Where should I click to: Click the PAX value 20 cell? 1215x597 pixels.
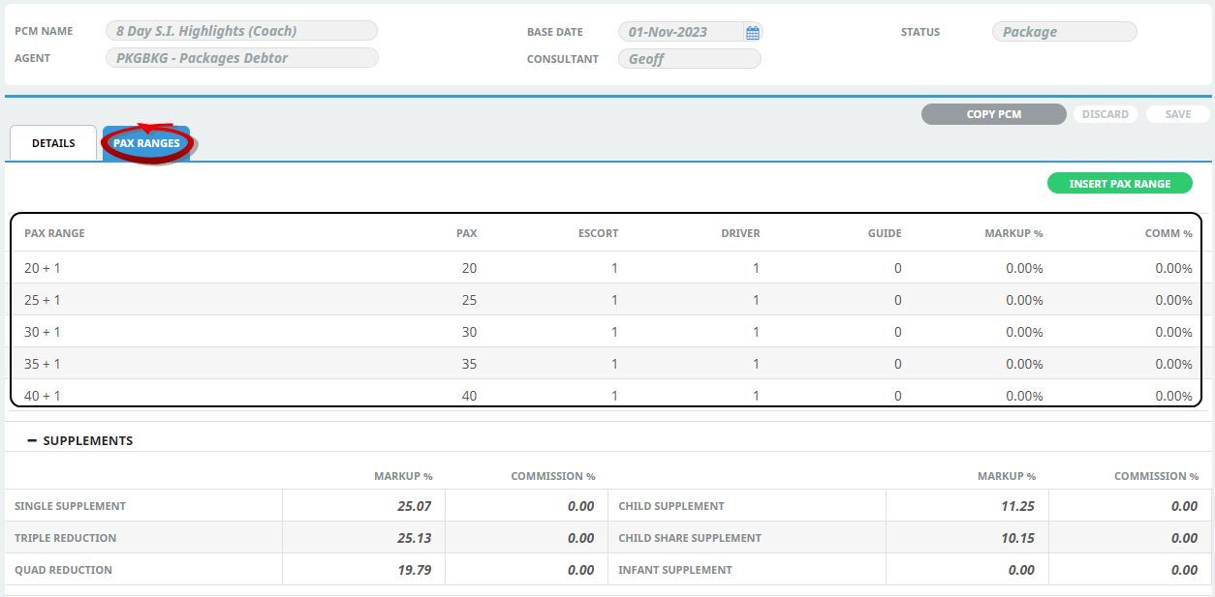[469, 268]
